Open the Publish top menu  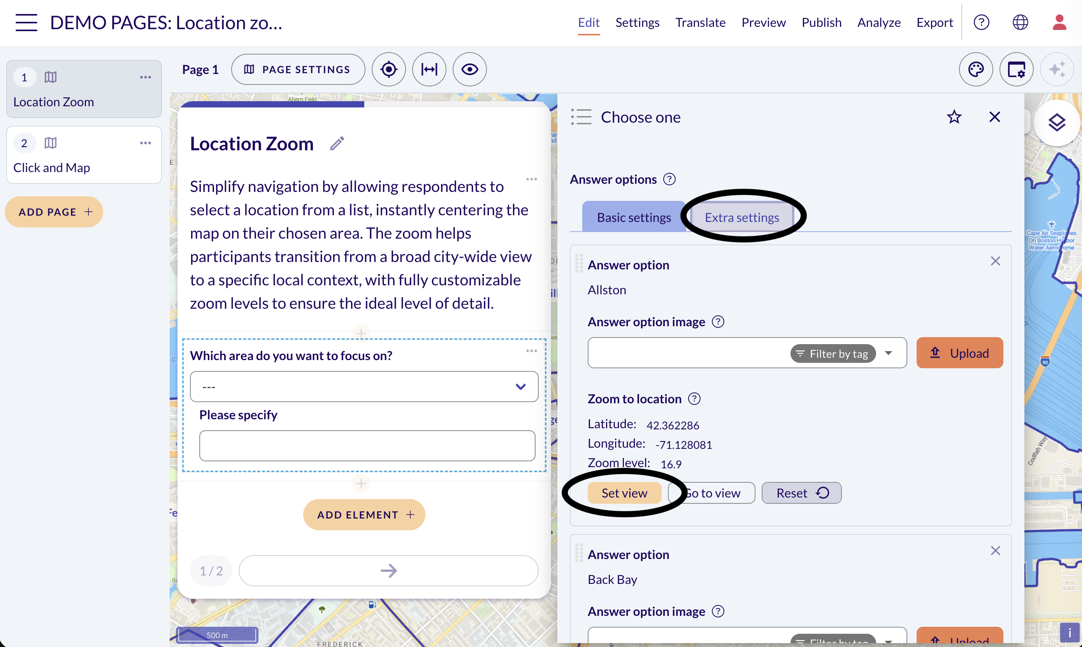click(821, 22)
